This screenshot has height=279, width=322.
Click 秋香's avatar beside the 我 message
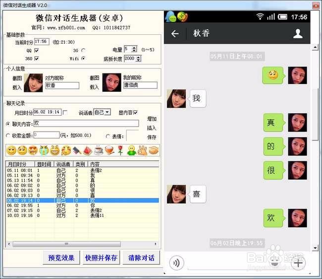[x=176, y=99]
